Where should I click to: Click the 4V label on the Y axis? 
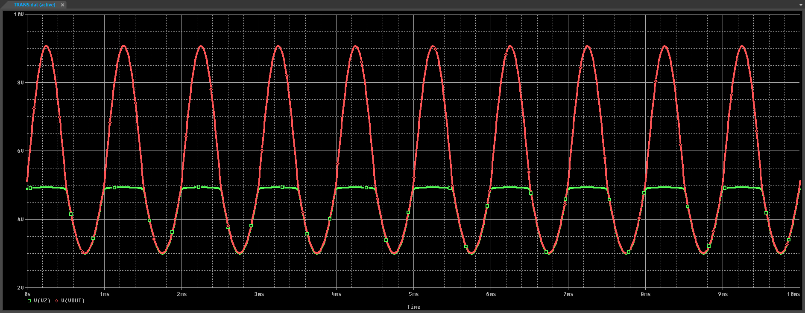pyautogui.click(x=20, y=220)
